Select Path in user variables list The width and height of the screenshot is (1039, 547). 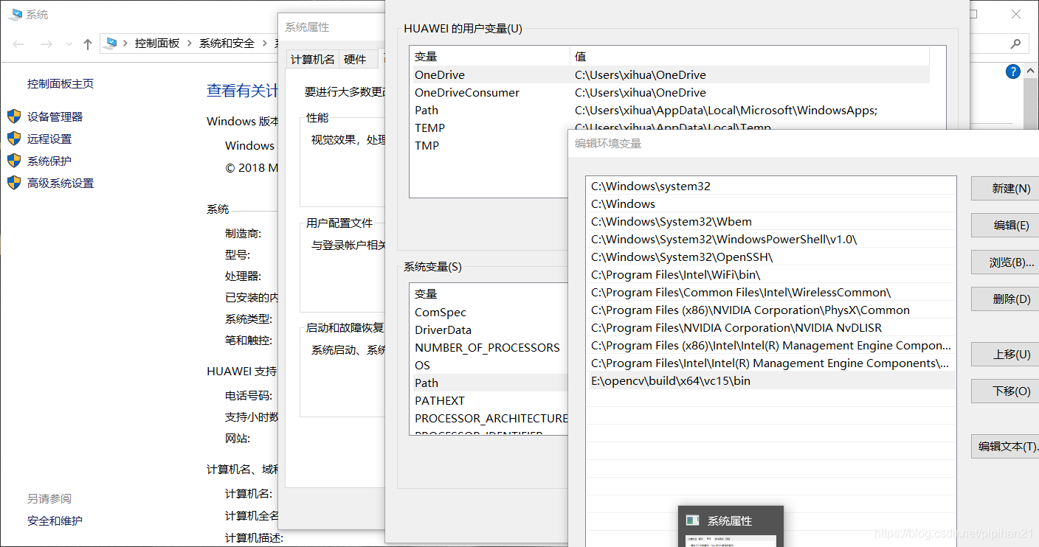click(669, 110)
